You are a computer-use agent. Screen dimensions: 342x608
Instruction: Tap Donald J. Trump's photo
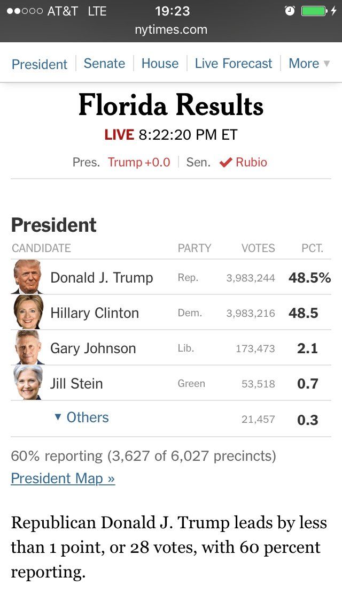(27, 277)
